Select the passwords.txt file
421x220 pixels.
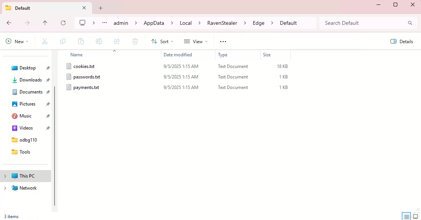(x=87, y=77)
